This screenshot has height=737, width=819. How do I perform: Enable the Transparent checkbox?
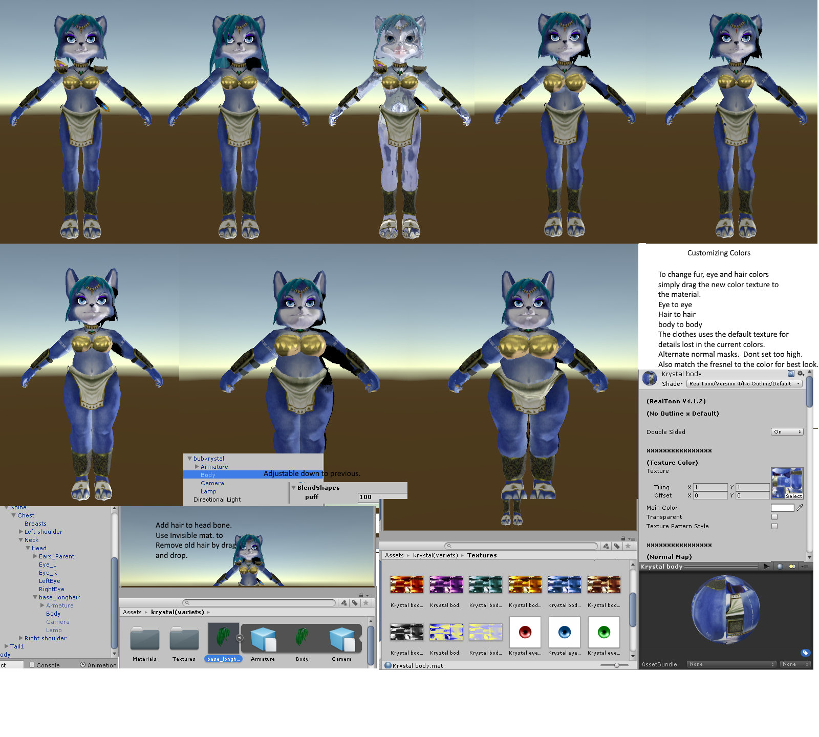point(774,517)
